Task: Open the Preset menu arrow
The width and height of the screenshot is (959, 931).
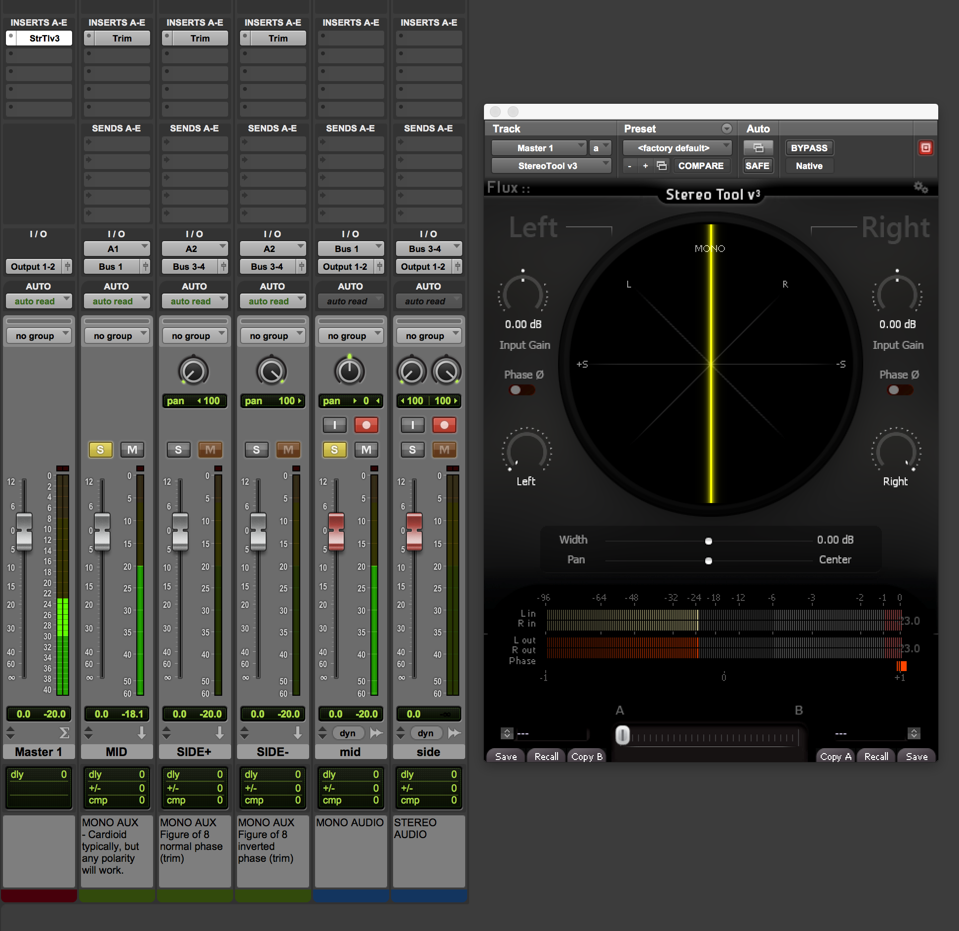Action: coord(727,128)
